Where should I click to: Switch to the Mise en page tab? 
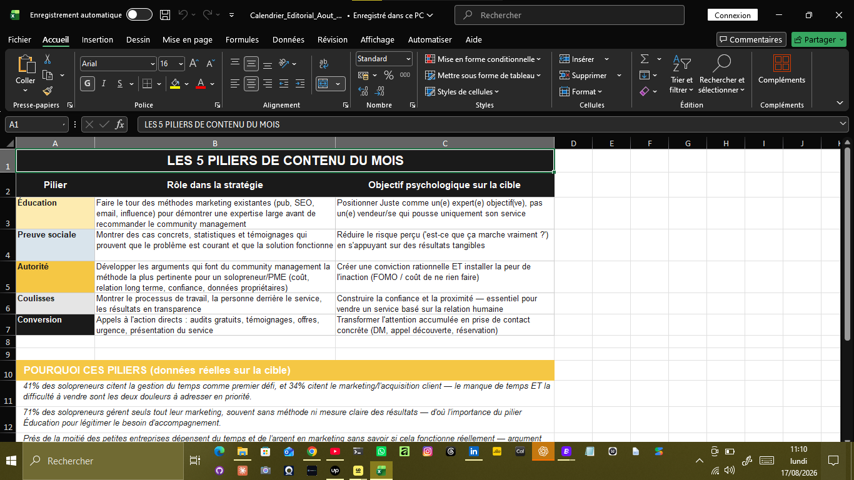pos(188,39)
